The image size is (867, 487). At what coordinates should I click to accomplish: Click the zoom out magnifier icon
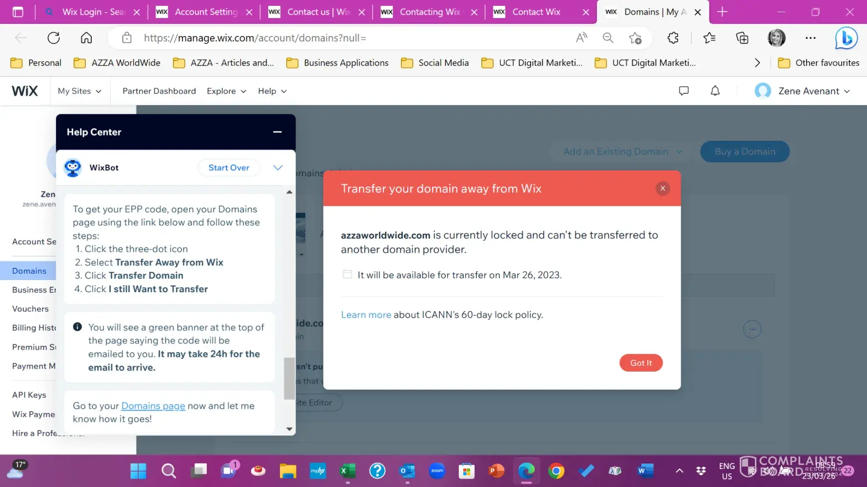pos(608,38)
